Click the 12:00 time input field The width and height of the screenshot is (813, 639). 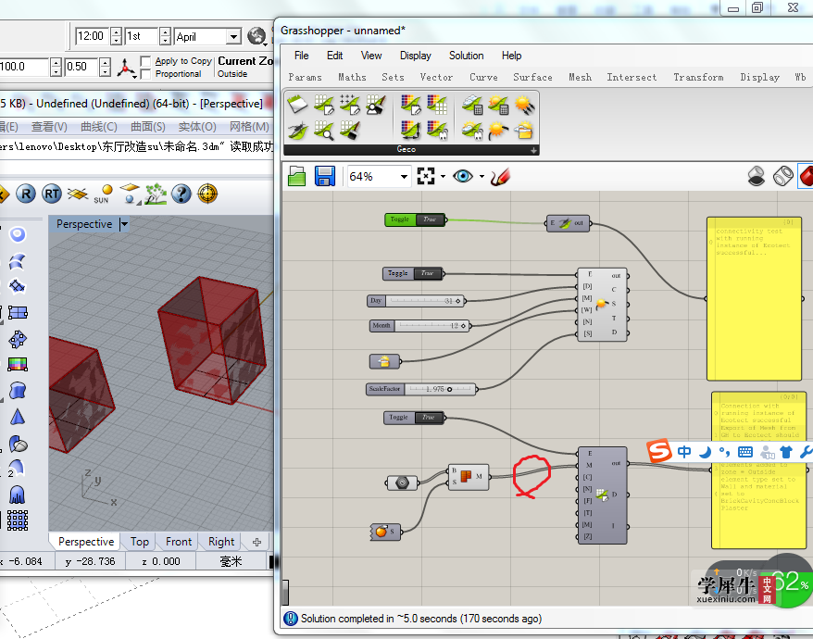click(x=93, y=36)
